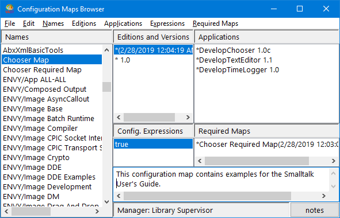The image size is (340, 218).
Task: Open the Applications menu
Action: point(123,24)
